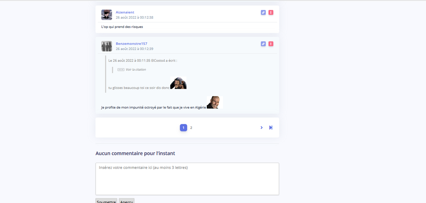Copy link icon on Benzemonstre157's post
Image resolution: width=426 pixels, height=203 pixels.
tap(263, 44)
